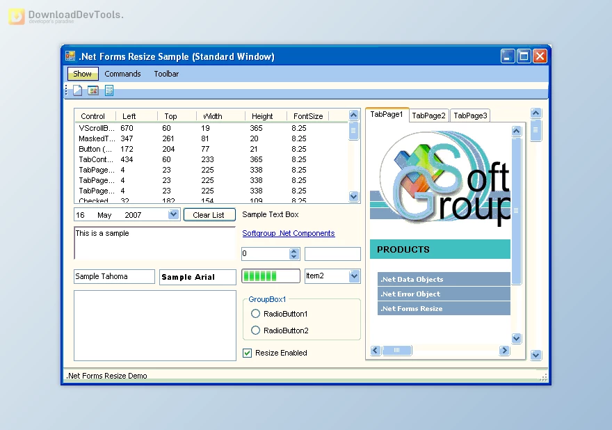
Task: Open the date picker dropdown arrow
Action: [173, 214]
